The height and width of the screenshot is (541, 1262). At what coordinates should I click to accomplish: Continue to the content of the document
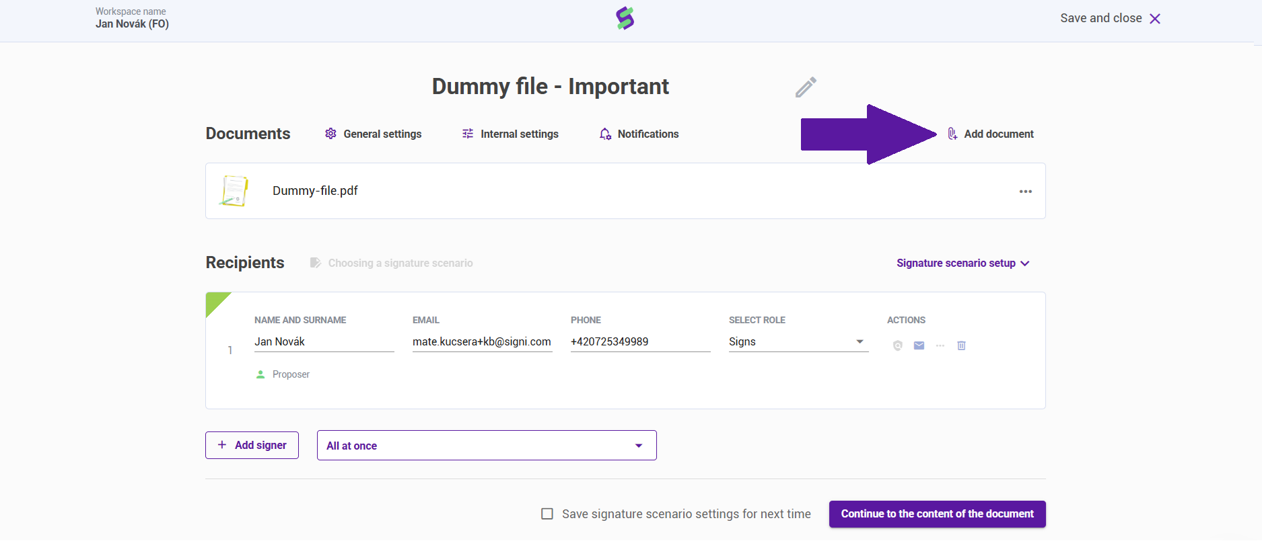point(937,514)
